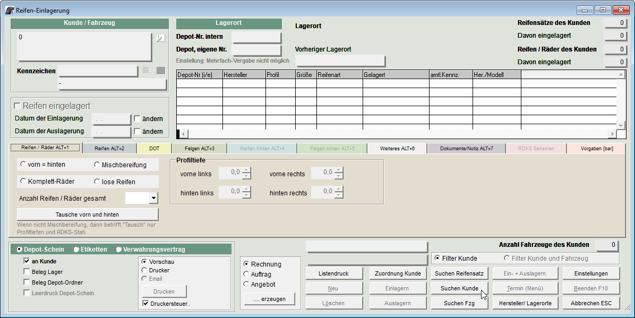Image resolution: width=635 pixels, height=318 pixels.
Task: Decrease hinten rechts tread depth with down arrow
Action: tap(339, 195)
